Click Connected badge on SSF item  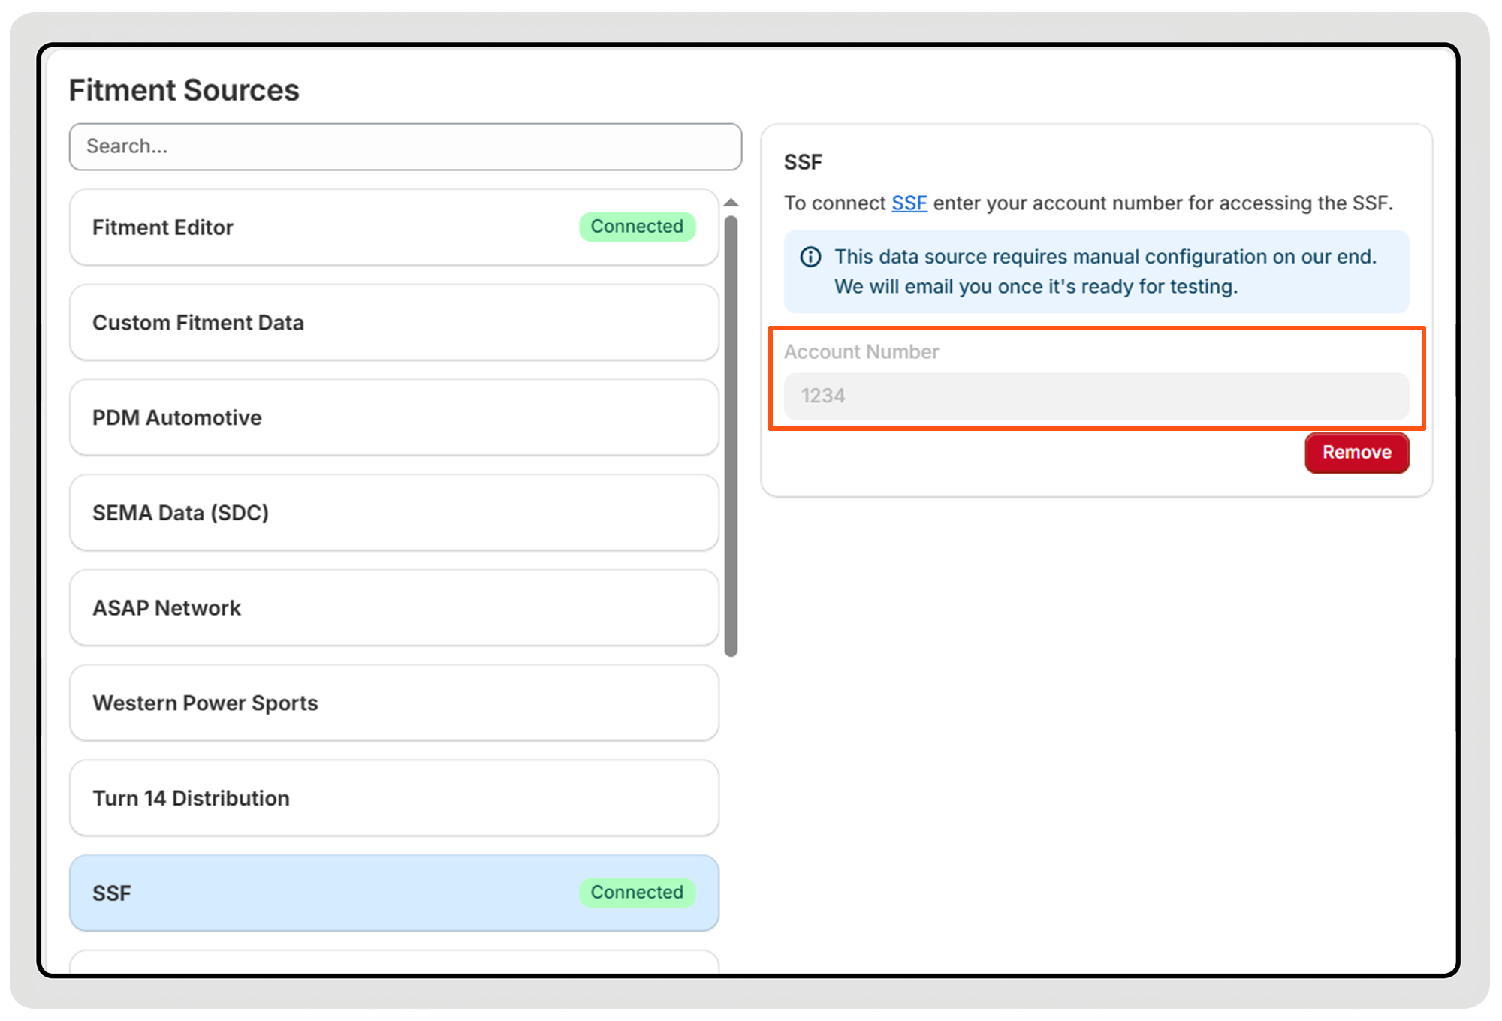(x=637, y=893)
